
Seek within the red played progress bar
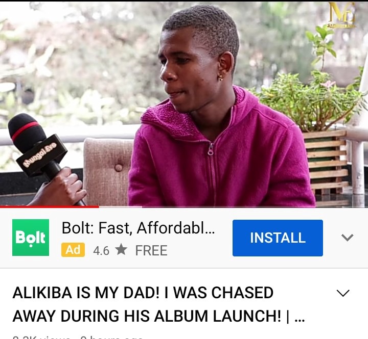pyautogui.click(x=50, y=207)
